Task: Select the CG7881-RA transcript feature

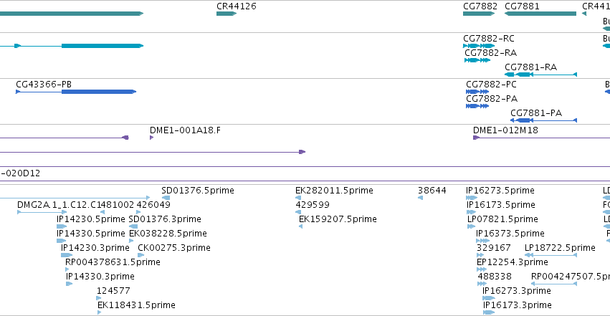Action: click(540, 75)
